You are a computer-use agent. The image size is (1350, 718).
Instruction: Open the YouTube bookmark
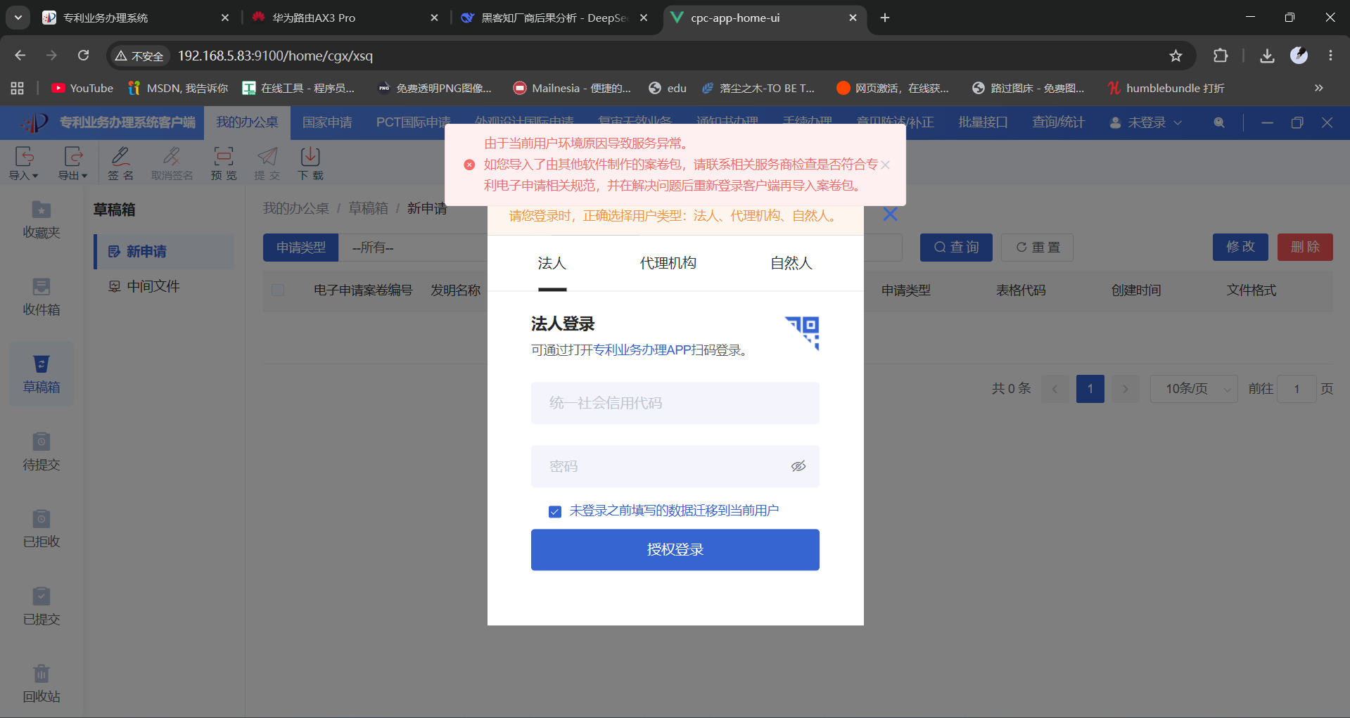[x=82, y=88]
